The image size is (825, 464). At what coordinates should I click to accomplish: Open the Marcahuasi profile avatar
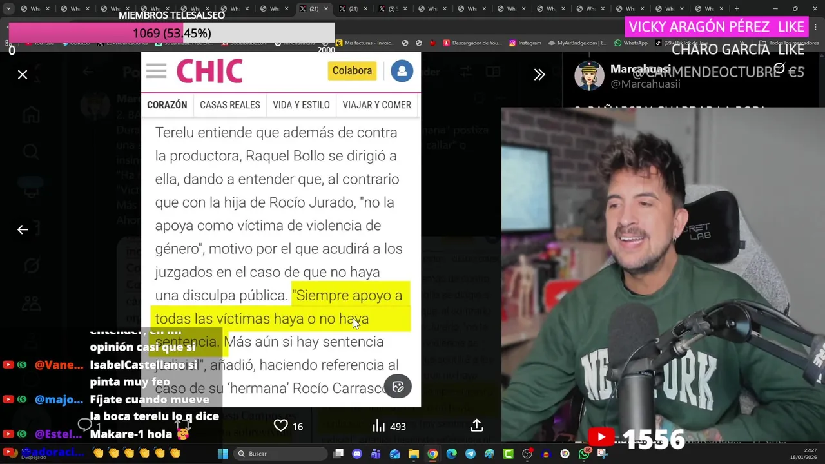pyautogui.click(x=589, y=75)
